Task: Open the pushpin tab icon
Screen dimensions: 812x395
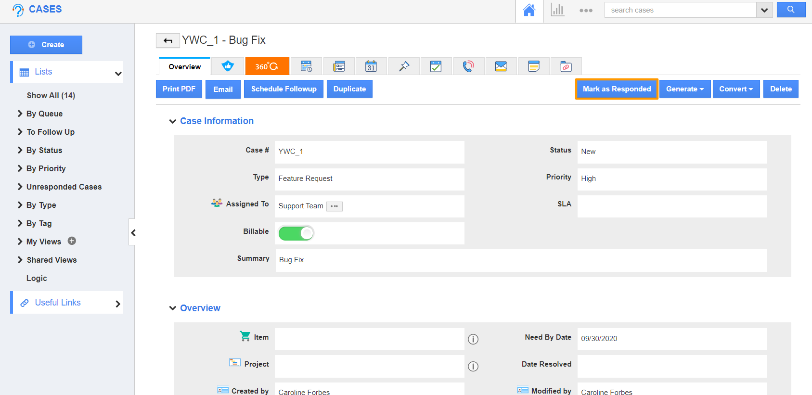Action: [x=404, y=66]
